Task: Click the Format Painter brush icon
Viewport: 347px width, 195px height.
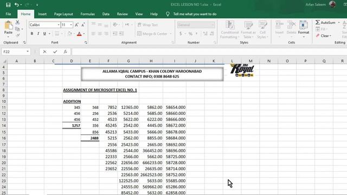Action: [x=18, y=35]
